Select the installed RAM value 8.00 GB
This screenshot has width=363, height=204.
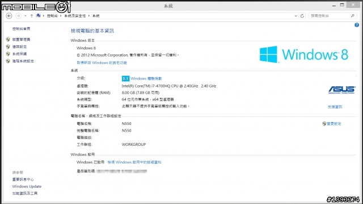pos(141,93)
